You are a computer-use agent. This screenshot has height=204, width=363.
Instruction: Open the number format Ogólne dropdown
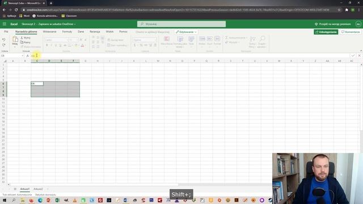(145, 40)
